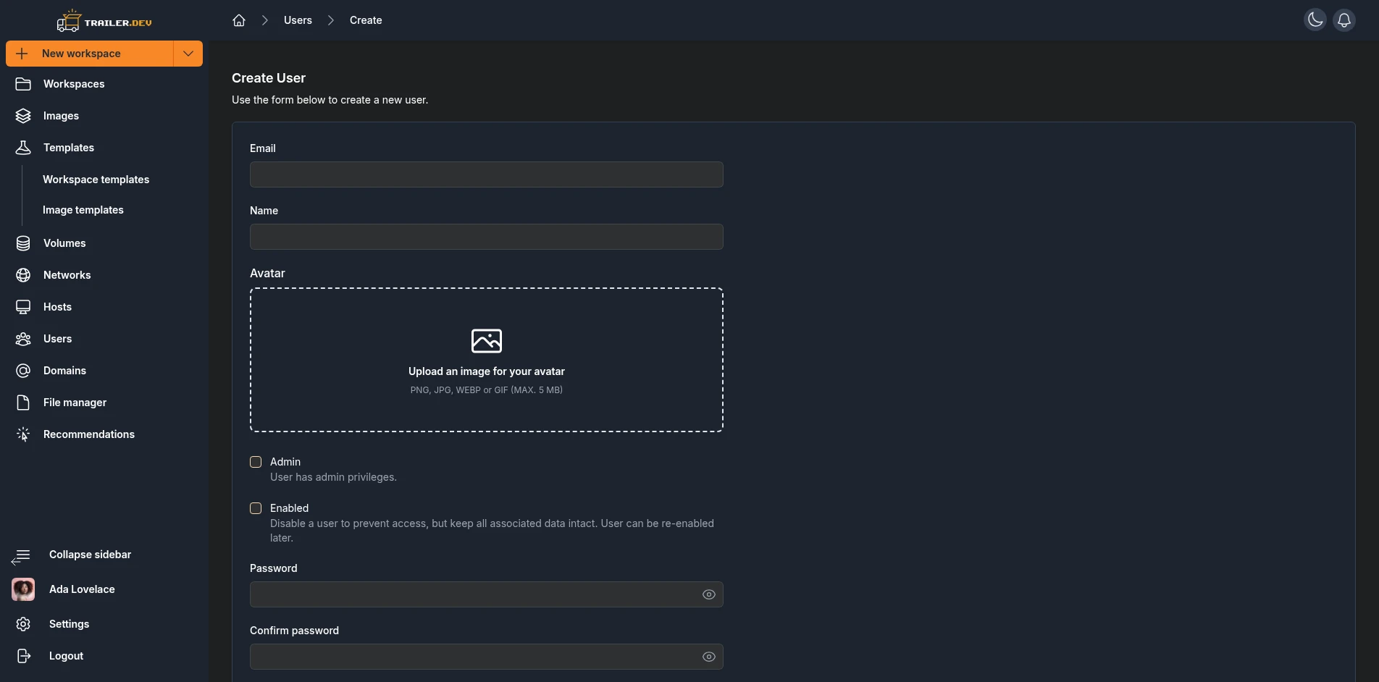Click the Trailer.dev logo
The height and width of the screenshot is (682, 1379).
pyautogui.click(x=104, y=21)
